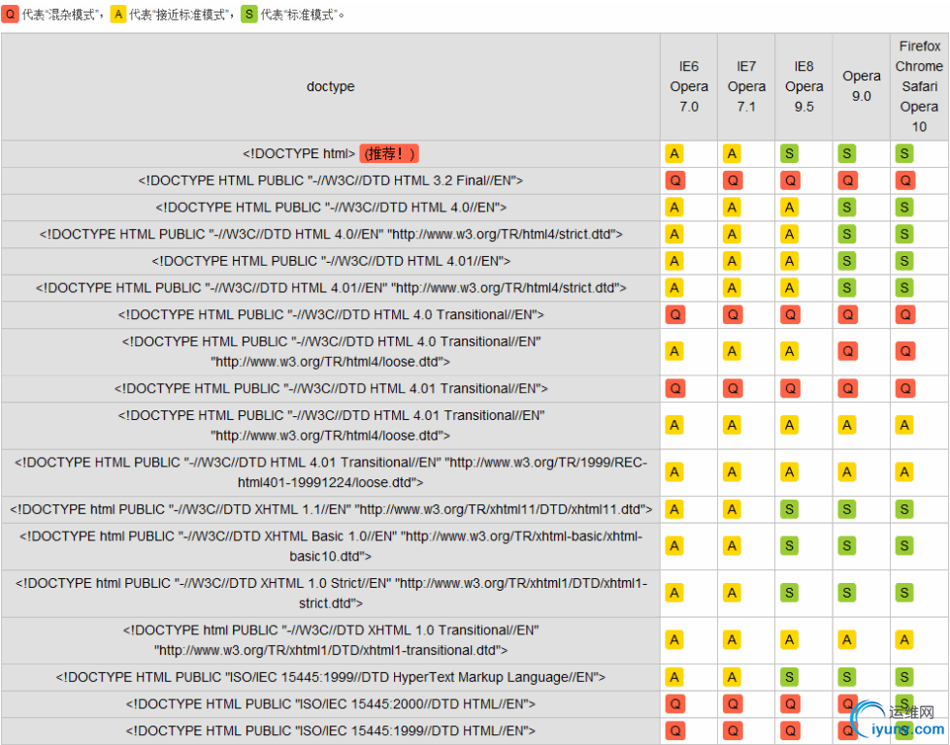Select the XHTML Basic 1.0//EN doctype text
Image resolution: width=950 pixels, height=745 pixels.
pyautogui.click(x=331, y=546)
